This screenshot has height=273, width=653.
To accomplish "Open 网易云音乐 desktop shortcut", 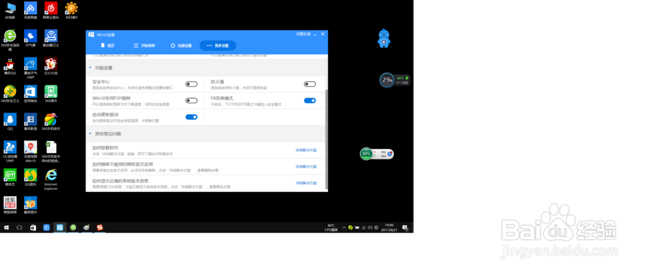I will point(51,10).
